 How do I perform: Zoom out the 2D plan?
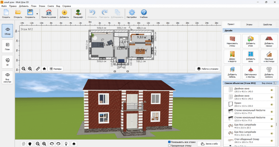pos(24,69)
